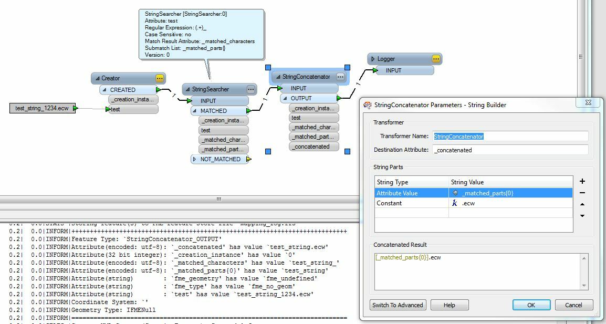Click the horizontal pane splitter handle
Image resolution: width=606 pixels, height=324 pixels.
point(219,199)
